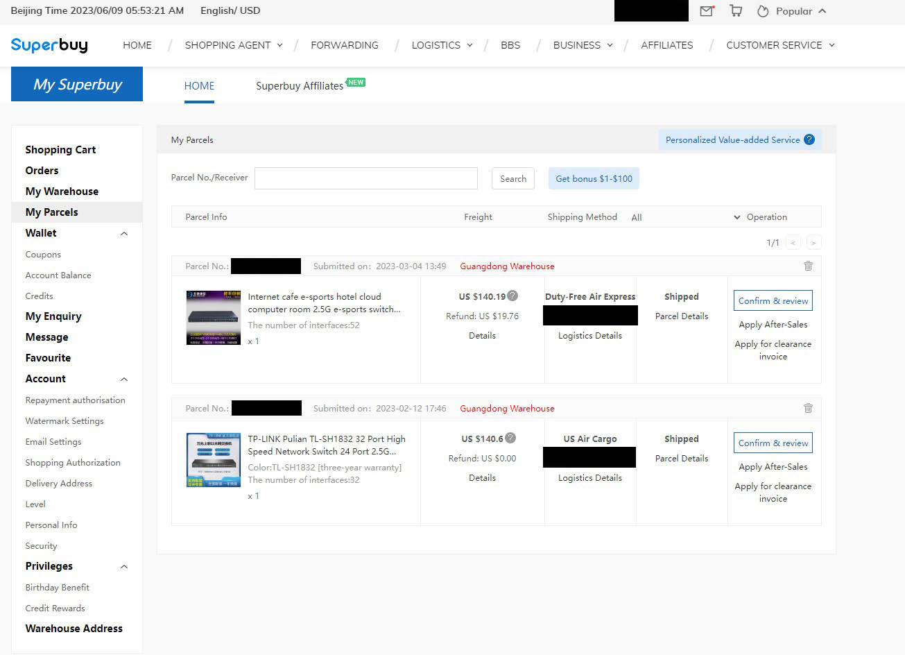This screenshot has width=905, height=655.
Task: Click the shopping cart icon in header
Action: 736,11
